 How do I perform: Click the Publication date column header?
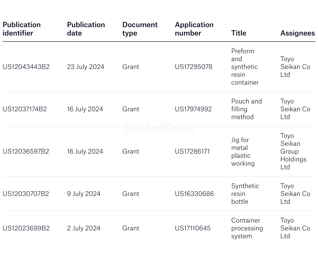tap(86, 29)
